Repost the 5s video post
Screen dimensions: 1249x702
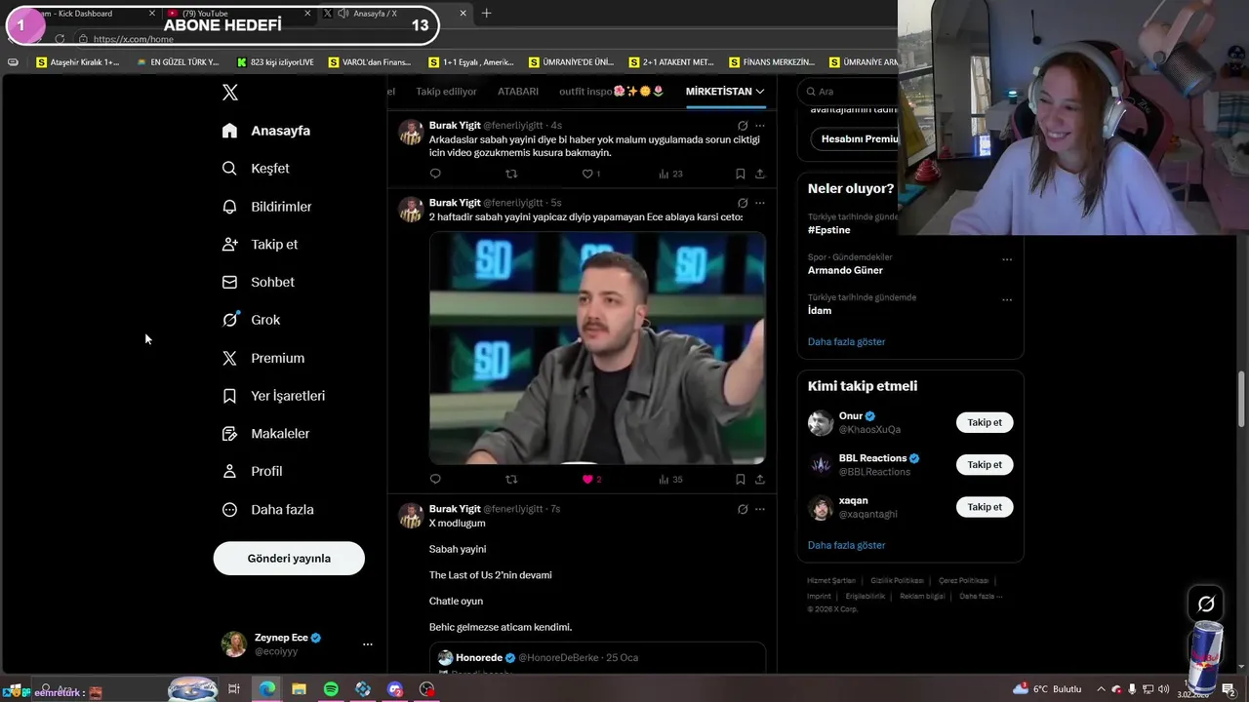coord(511,479)
